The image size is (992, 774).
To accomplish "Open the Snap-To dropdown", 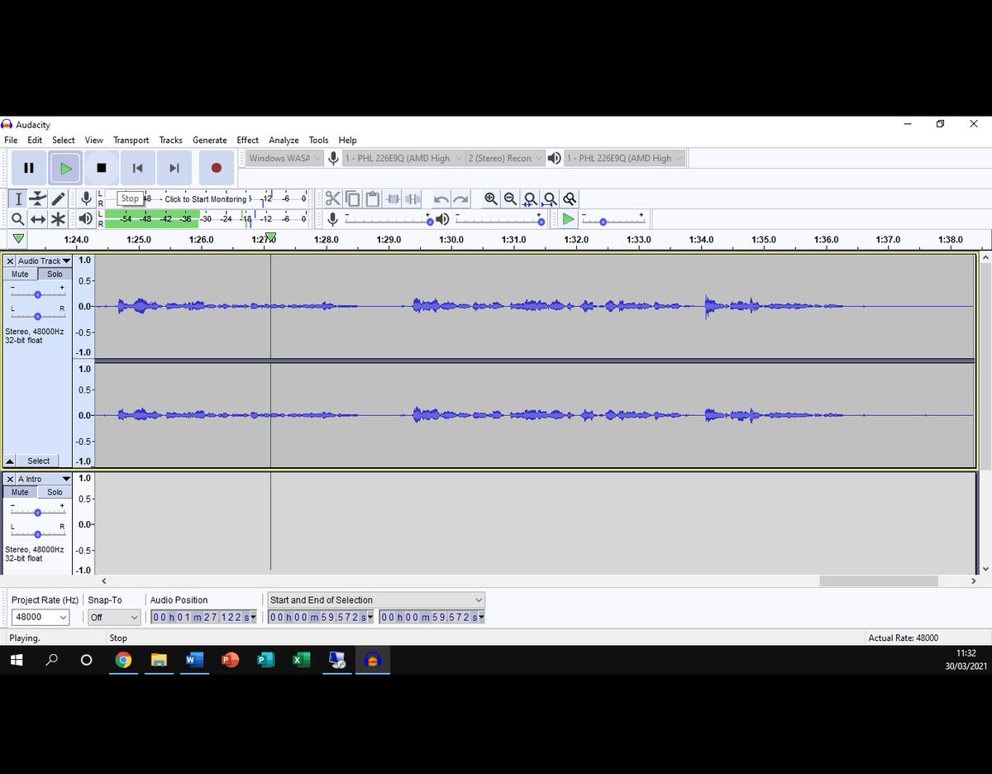I will [113, 616].
